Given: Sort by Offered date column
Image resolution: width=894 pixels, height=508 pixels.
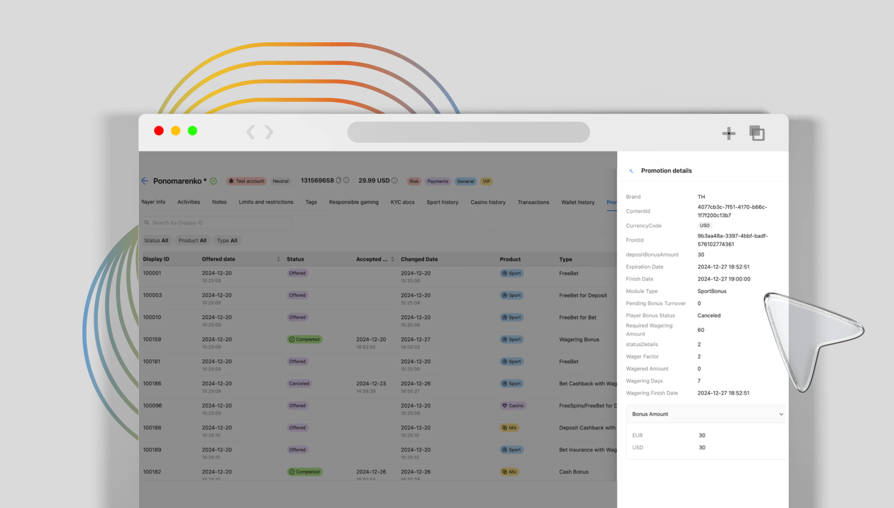Looking at the screenshot, I should [278, 259].
